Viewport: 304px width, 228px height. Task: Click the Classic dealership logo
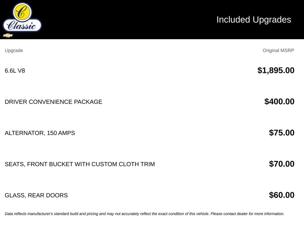coord(22,18)
